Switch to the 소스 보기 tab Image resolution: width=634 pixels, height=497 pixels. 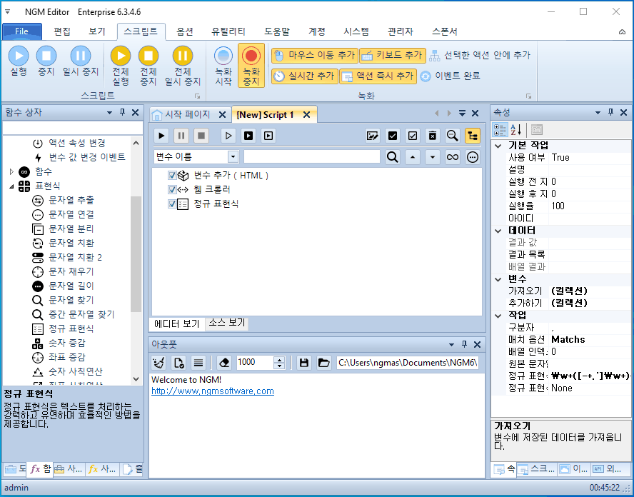(x=227, y=323)
